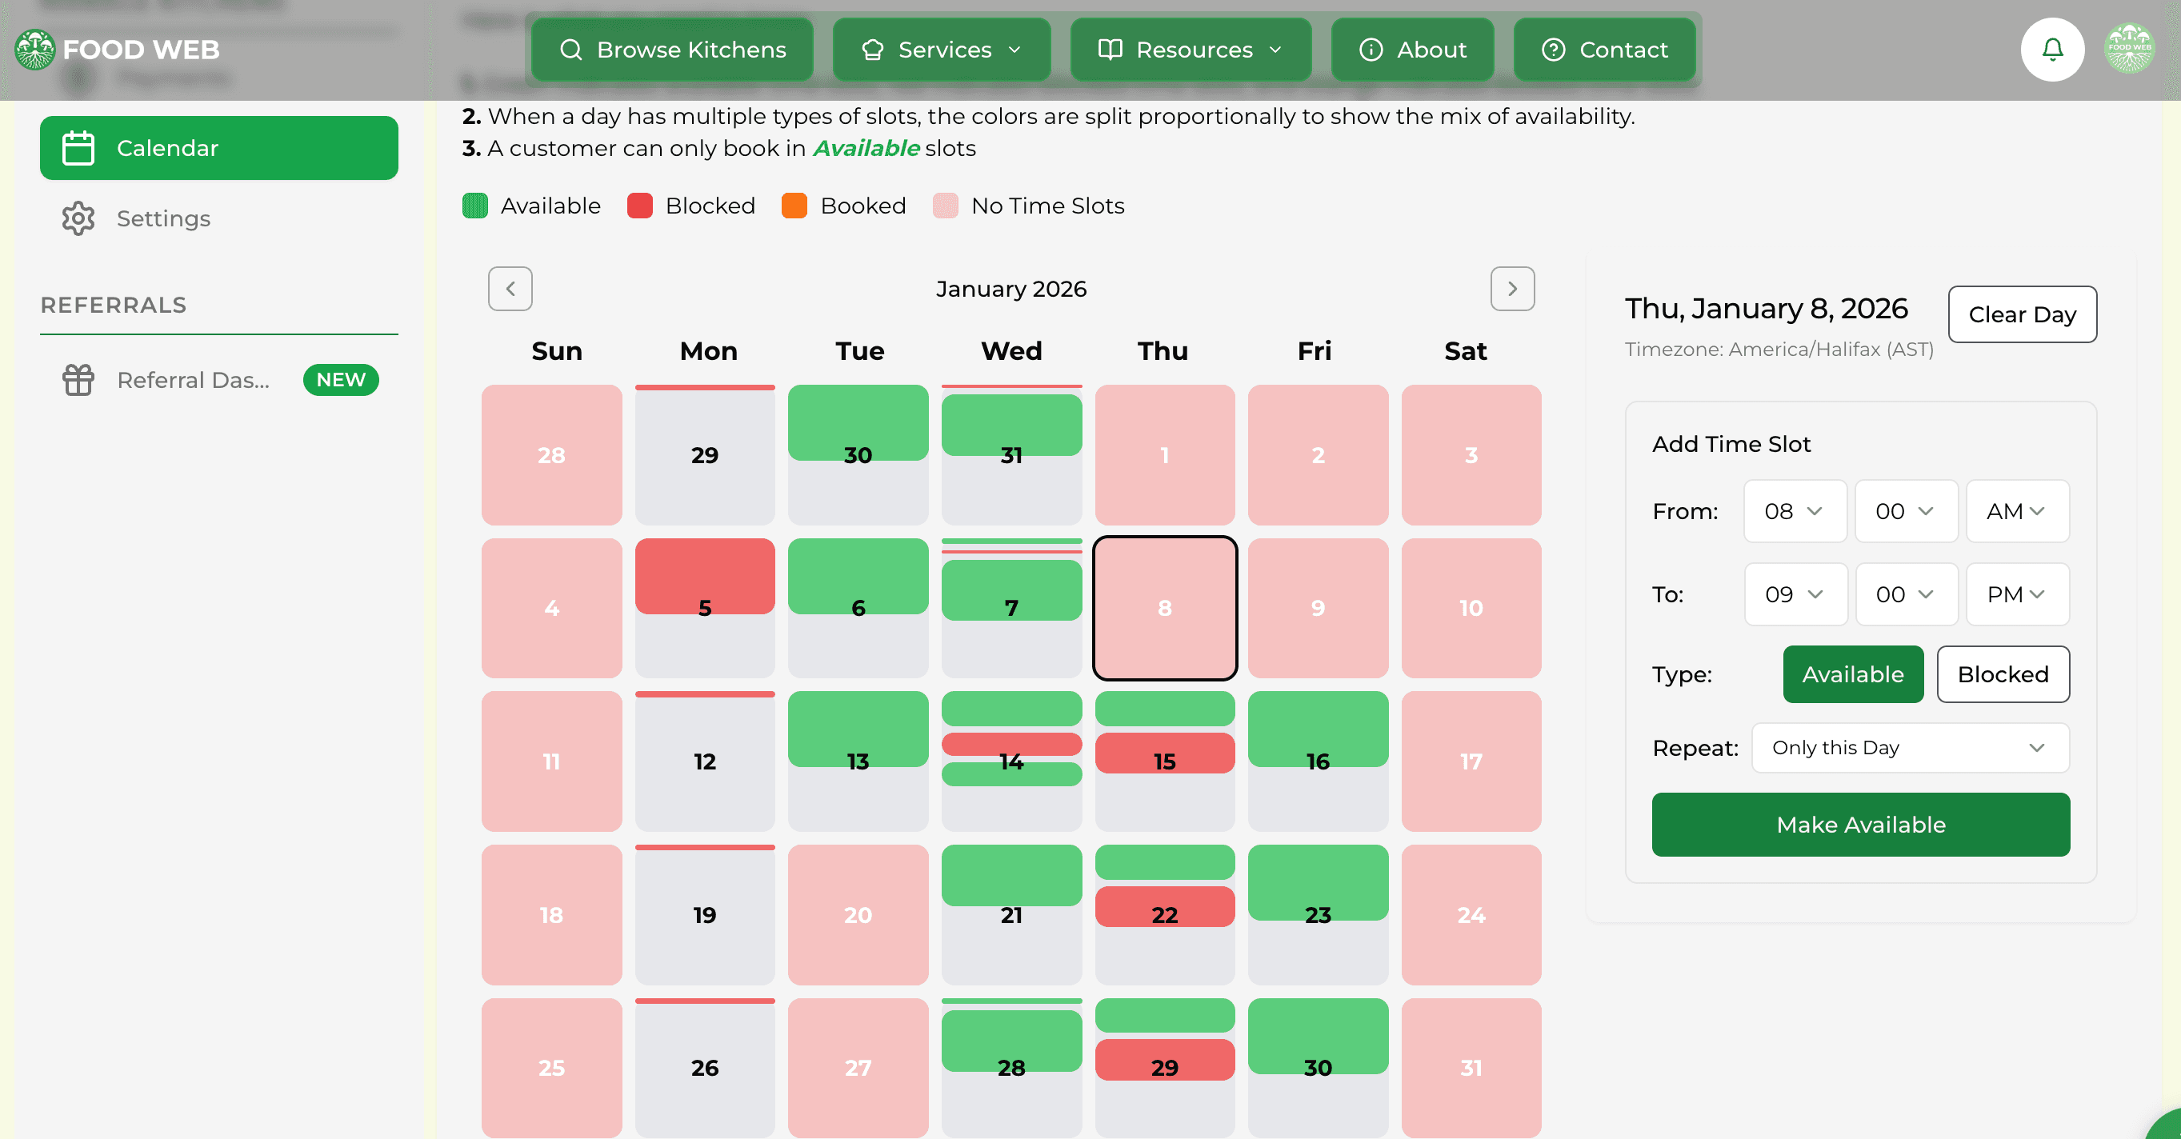Open From AM/PM dropdown
2181x1139 pixels.
[2017, 511]
